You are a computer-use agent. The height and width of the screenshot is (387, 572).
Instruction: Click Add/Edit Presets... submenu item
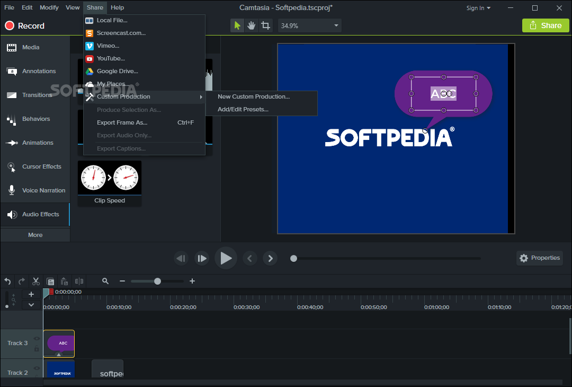click(261, 109)
